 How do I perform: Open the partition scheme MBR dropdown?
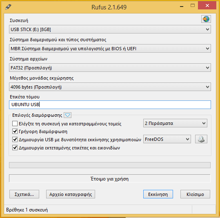[110, 49]
